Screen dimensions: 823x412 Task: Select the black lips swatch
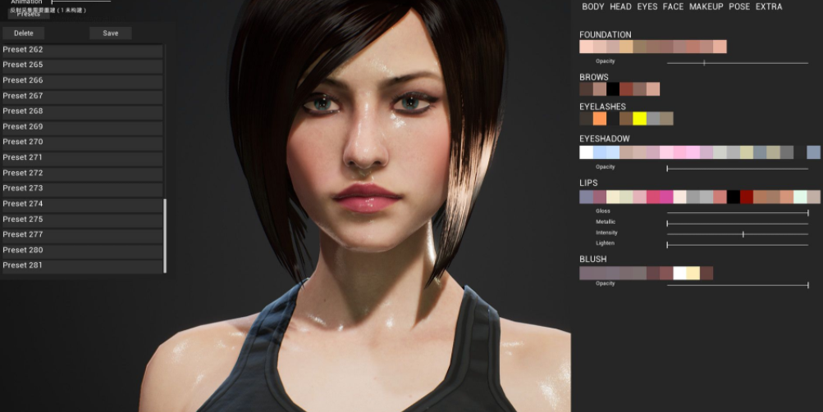point(734,197)
